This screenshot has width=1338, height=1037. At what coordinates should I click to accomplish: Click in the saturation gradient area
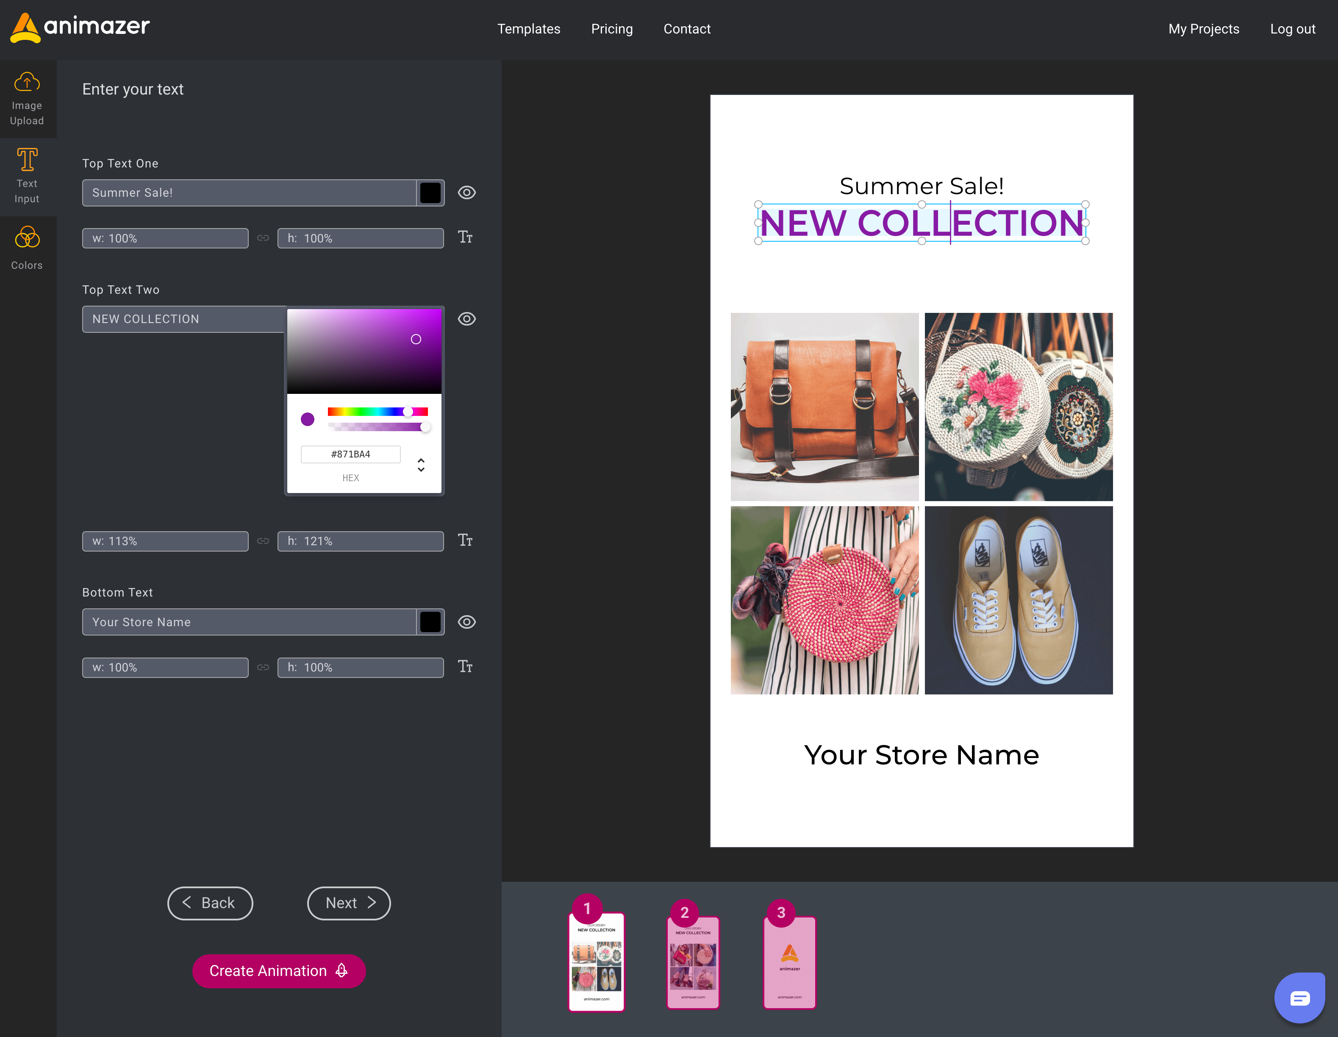pos(364,351)
